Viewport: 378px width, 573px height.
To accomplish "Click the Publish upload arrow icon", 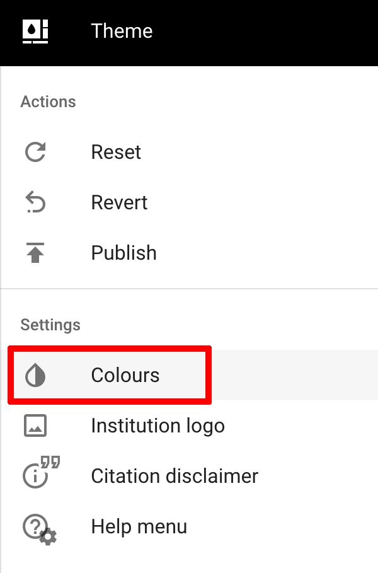I will tap(35, 253).
